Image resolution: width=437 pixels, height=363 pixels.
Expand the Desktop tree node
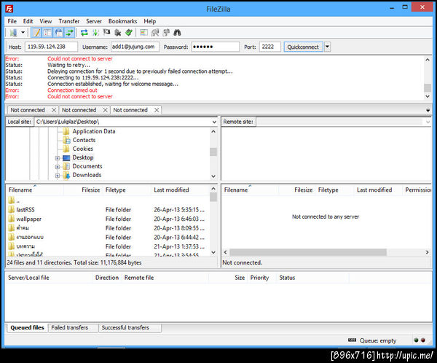(x=58, y=158)
